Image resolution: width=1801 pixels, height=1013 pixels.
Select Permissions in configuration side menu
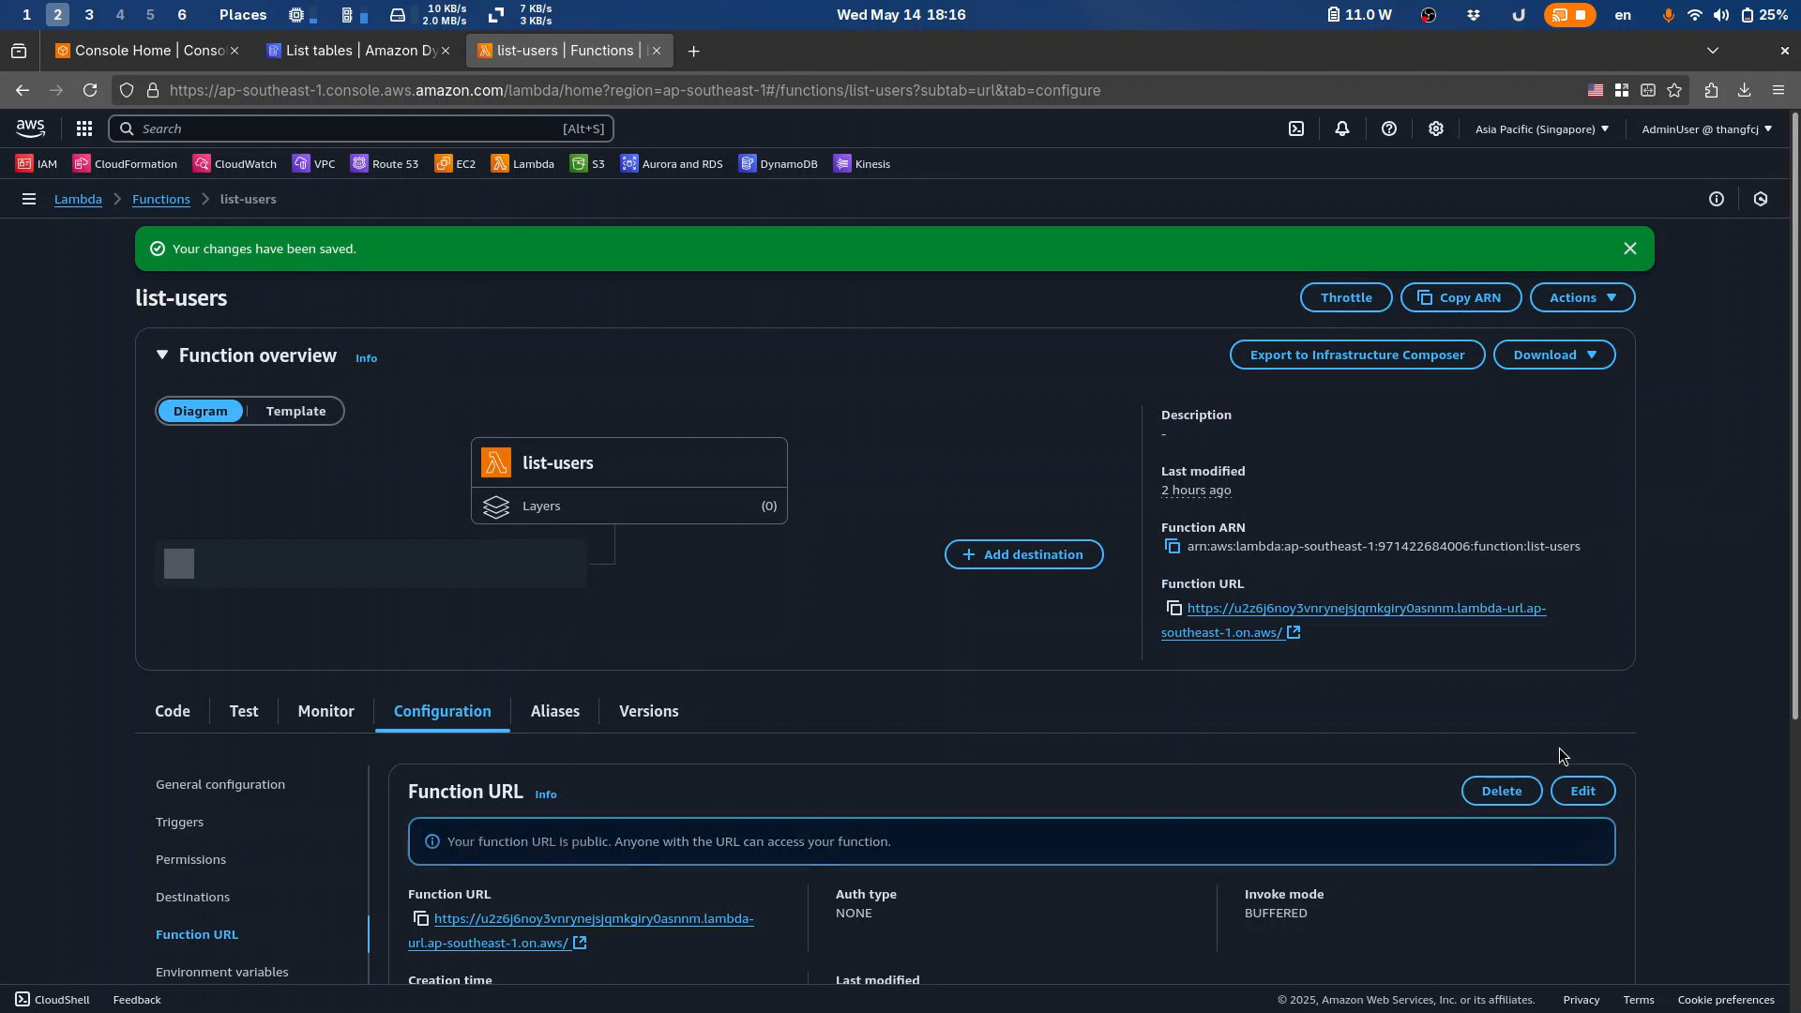[190, 860]
